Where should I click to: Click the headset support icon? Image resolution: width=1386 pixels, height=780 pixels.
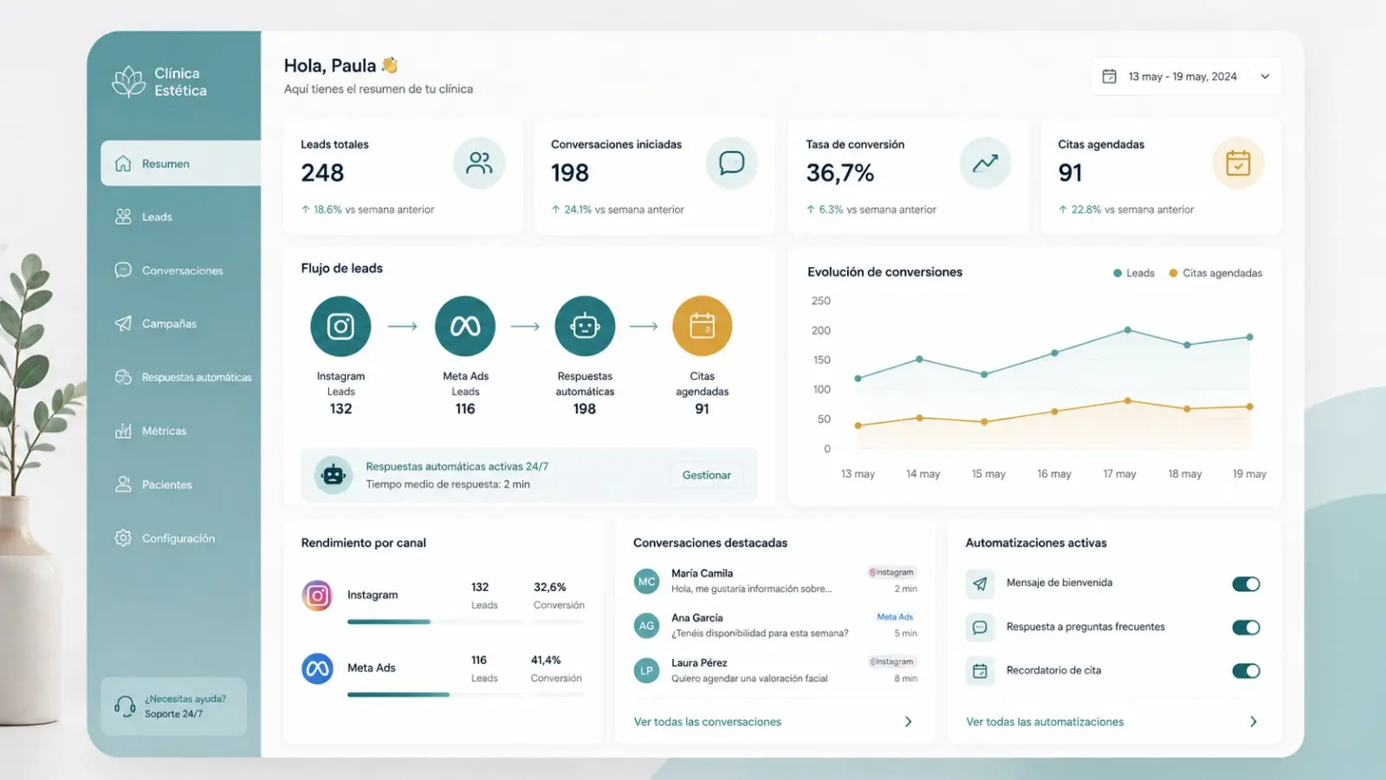pos(125,706)
